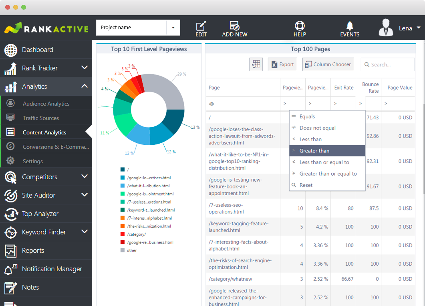Sort by Bounce Rate column header
425x306 pixels.
369,87
